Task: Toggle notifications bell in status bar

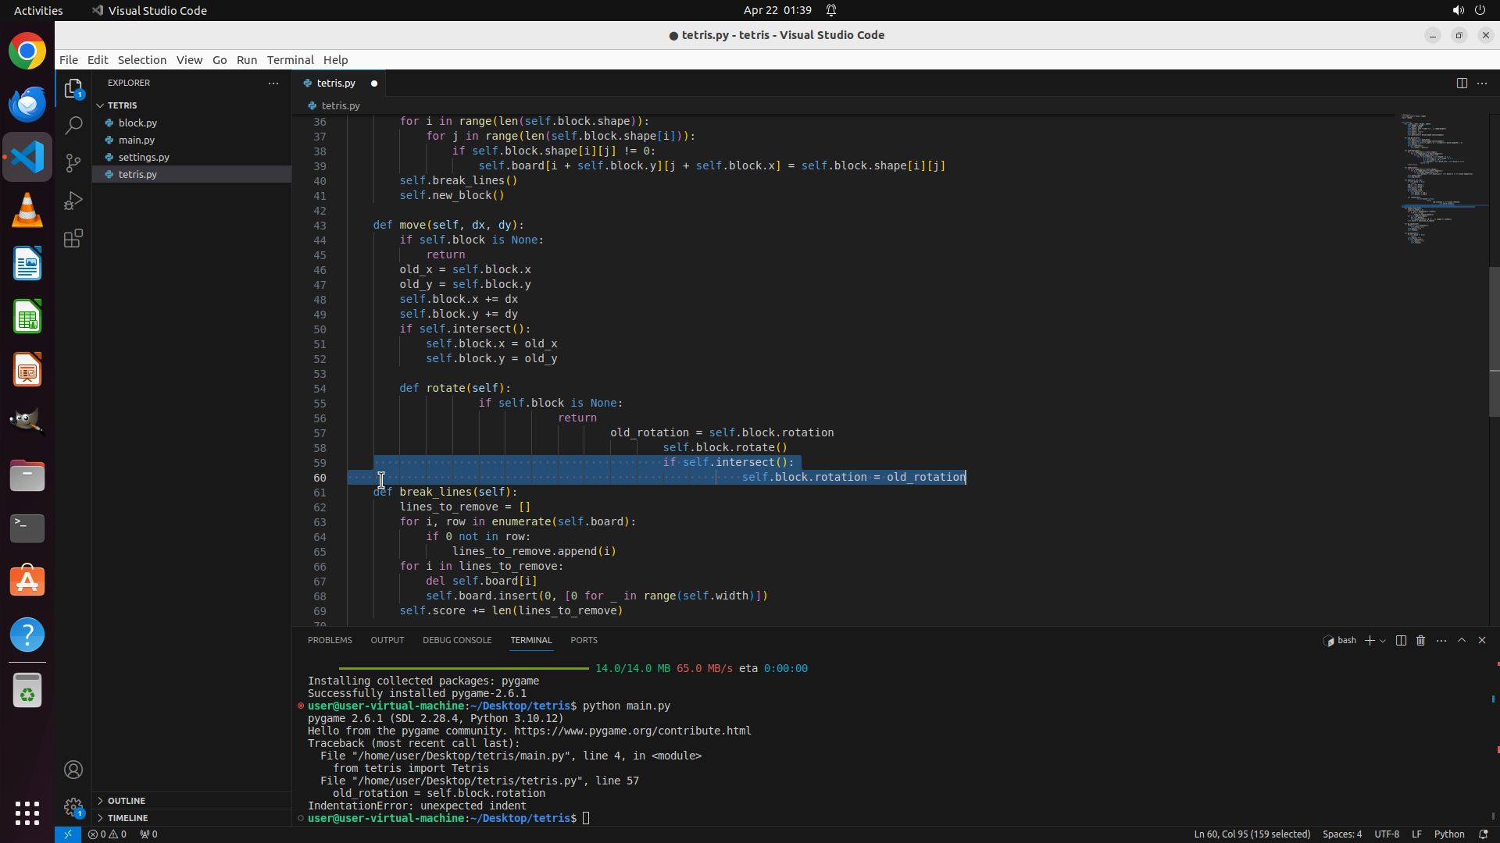Action: tap(1483, 834)
